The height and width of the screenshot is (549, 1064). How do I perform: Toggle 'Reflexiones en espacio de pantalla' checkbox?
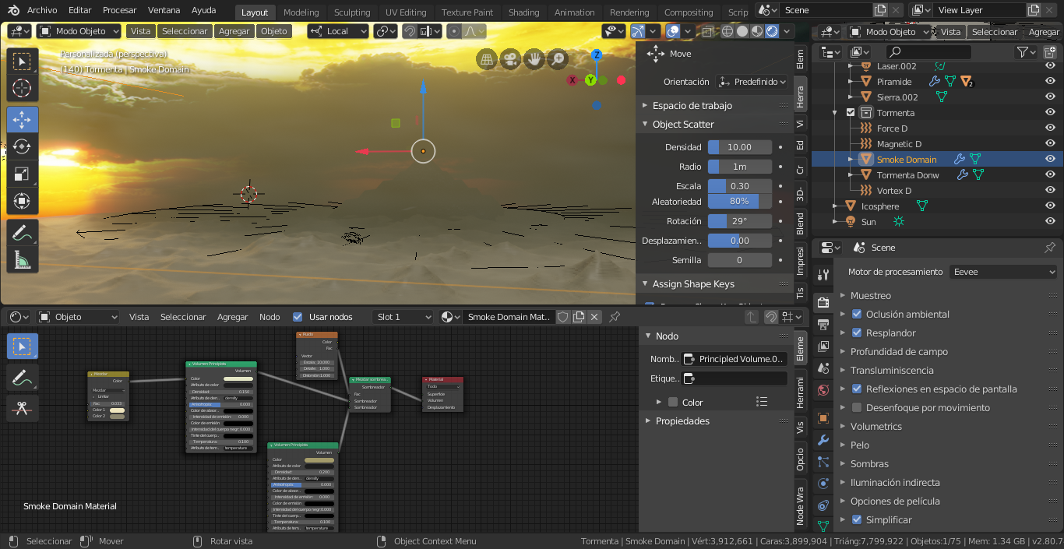[x=857, y=389]
